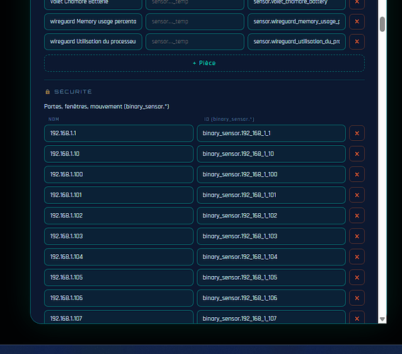Focus empty temp sensor field for wireguard Utilisation
The image size is (402, 354).
click(x=195, y=42)
